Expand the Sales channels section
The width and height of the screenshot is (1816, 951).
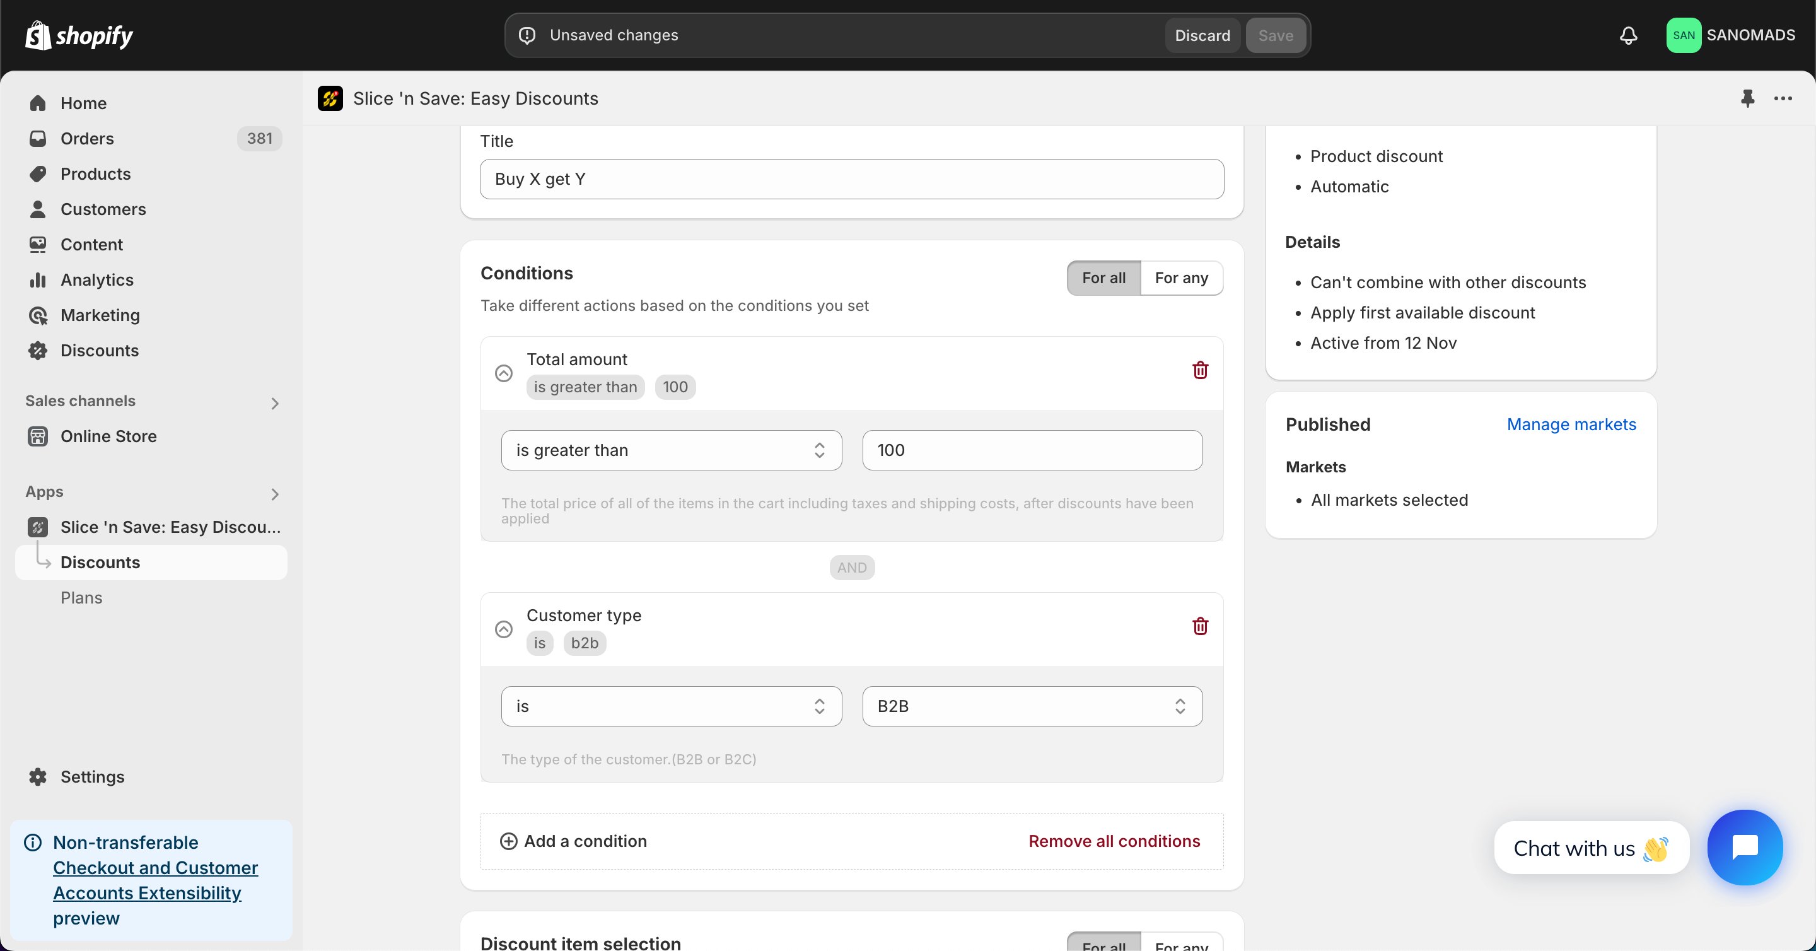275,402
